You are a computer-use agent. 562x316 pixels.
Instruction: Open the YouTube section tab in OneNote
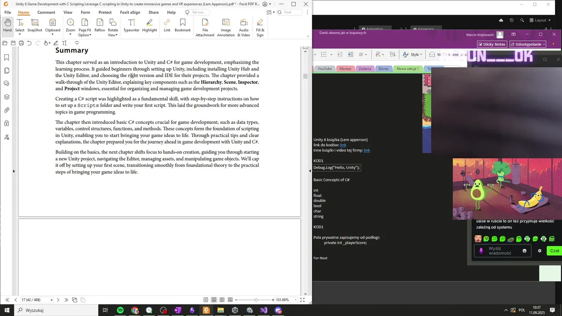(324, 68)
